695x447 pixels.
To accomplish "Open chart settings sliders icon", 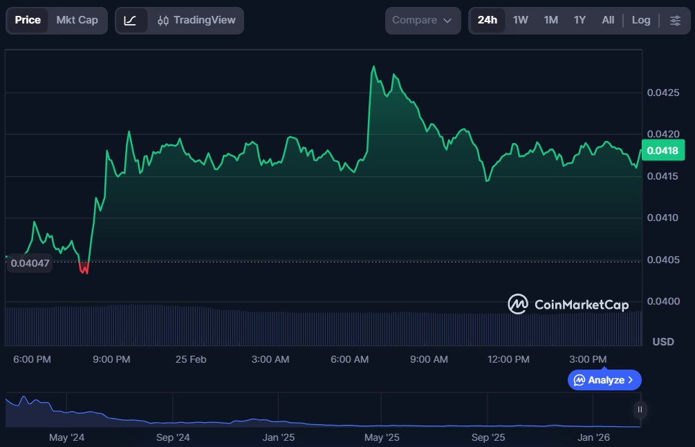I will click(675, 20).
